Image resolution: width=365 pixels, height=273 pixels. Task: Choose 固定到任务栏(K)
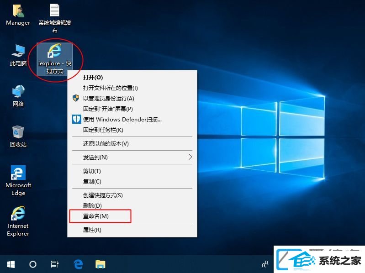(132, 130)
